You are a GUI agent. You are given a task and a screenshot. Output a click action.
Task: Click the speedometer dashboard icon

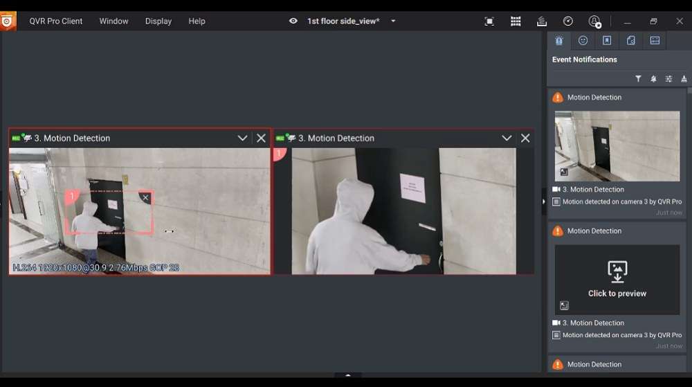[568, 21]
